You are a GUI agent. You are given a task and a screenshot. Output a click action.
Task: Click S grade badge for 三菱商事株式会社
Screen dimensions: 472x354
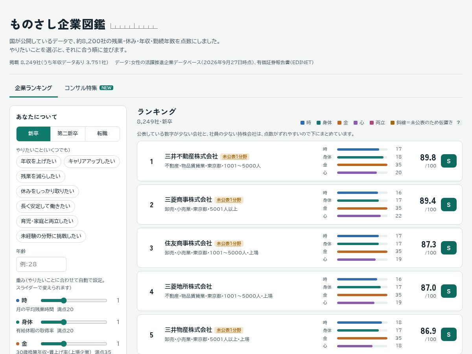[x=449, y=205]
